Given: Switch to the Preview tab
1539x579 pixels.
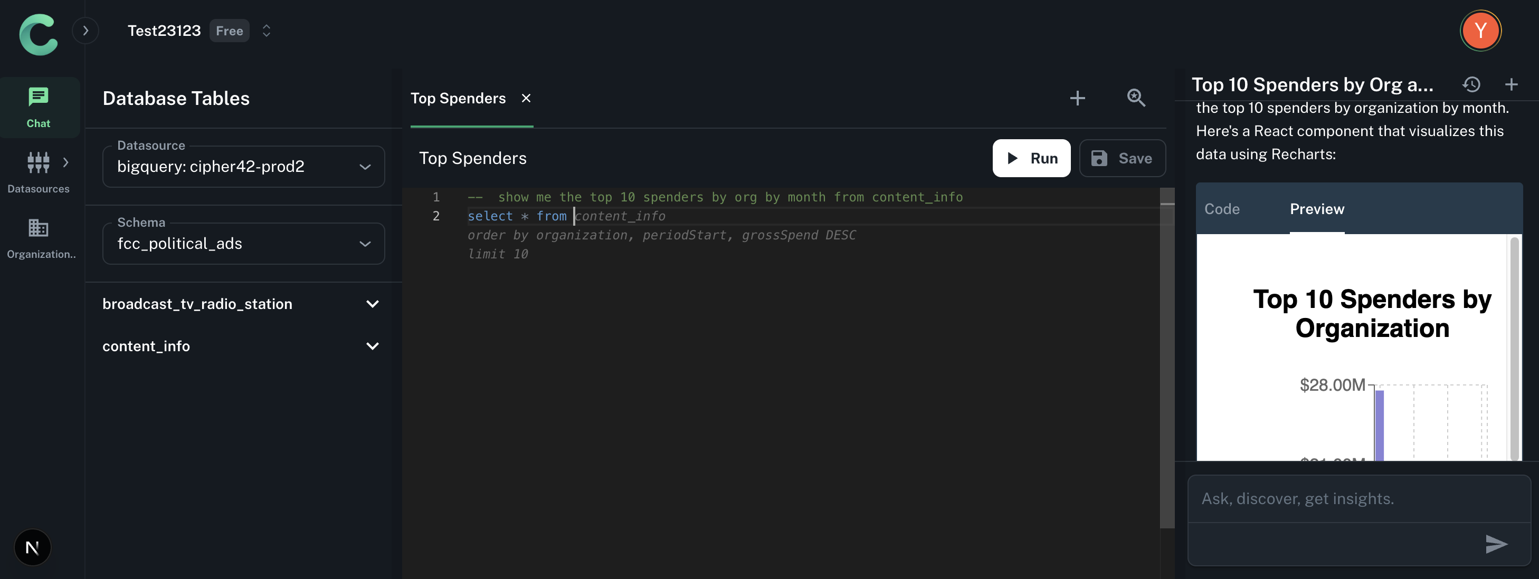Looking at the screenshot, I should (x=1317, y=209).
